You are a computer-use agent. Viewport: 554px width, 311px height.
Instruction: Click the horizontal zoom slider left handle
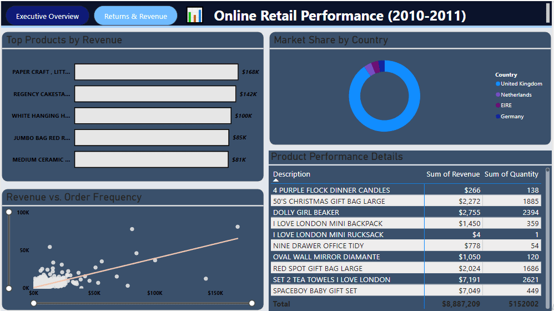(33, 303)
